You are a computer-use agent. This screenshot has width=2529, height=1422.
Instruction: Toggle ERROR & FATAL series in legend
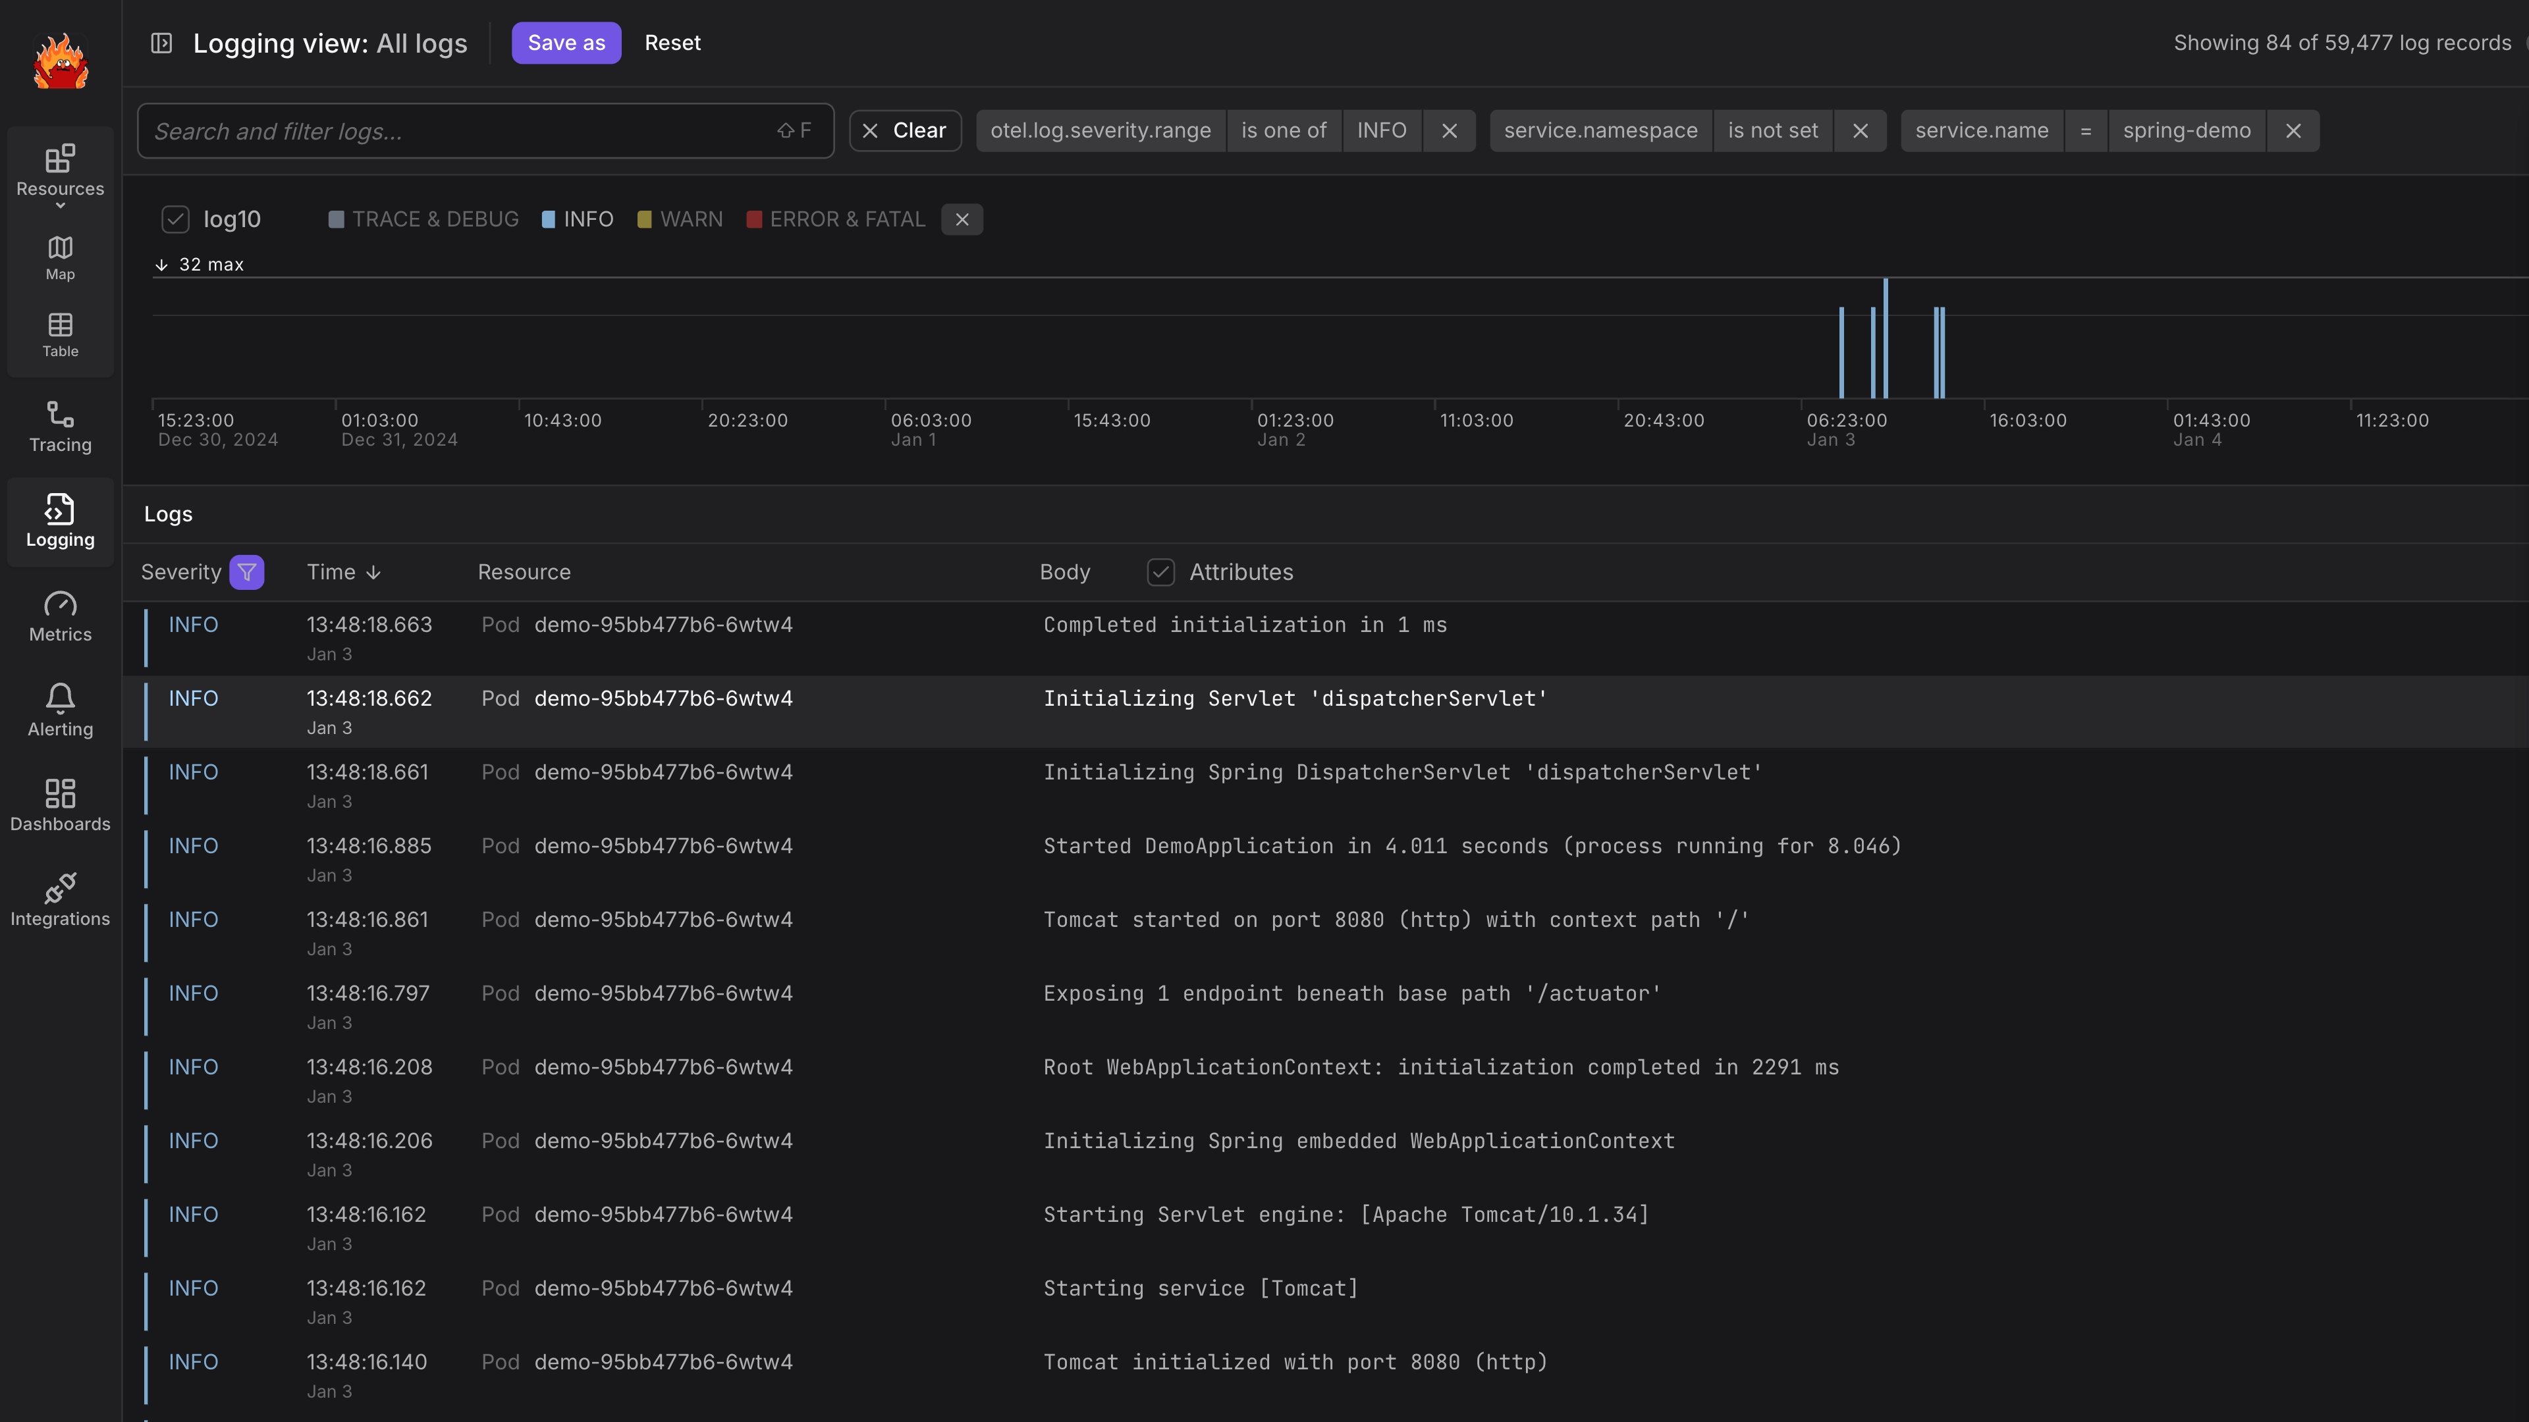836,220
